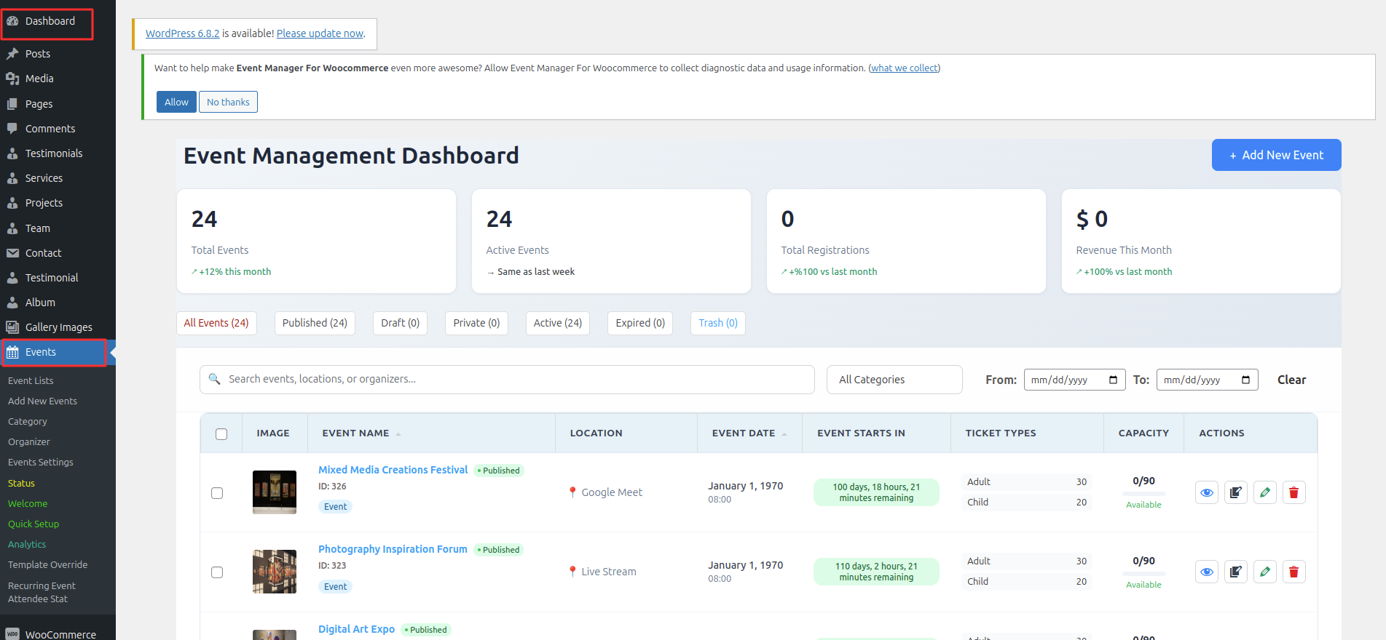Image resolution: width=1386 pixels, height=640 pixels.
Task: Focus the search events input field
Action: coord(517,380)
